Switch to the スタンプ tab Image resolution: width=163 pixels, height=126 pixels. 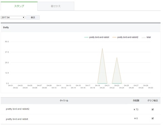tap(19, 6)
